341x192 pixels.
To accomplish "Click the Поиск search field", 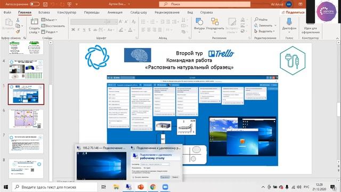I will 205,4.
